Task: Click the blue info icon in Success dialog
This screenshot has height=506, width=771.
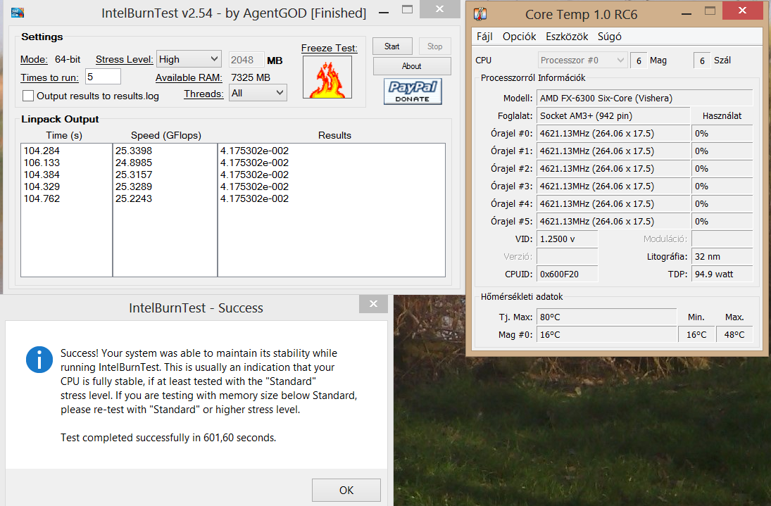Action: pos(39,360)
